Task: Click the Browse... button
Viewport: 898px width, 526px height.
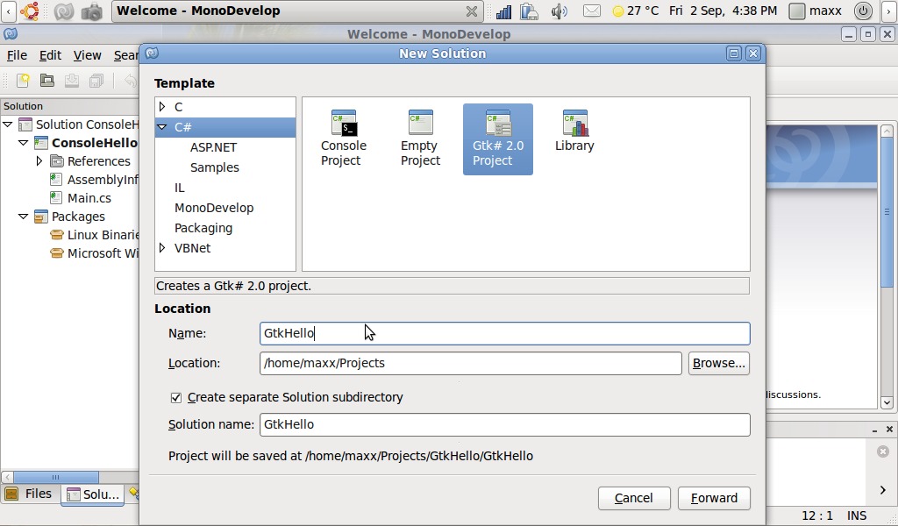Action: click(719, 364)
